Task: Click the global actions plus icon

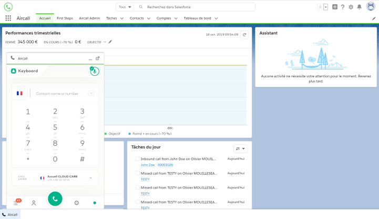Action: point(335,7)
